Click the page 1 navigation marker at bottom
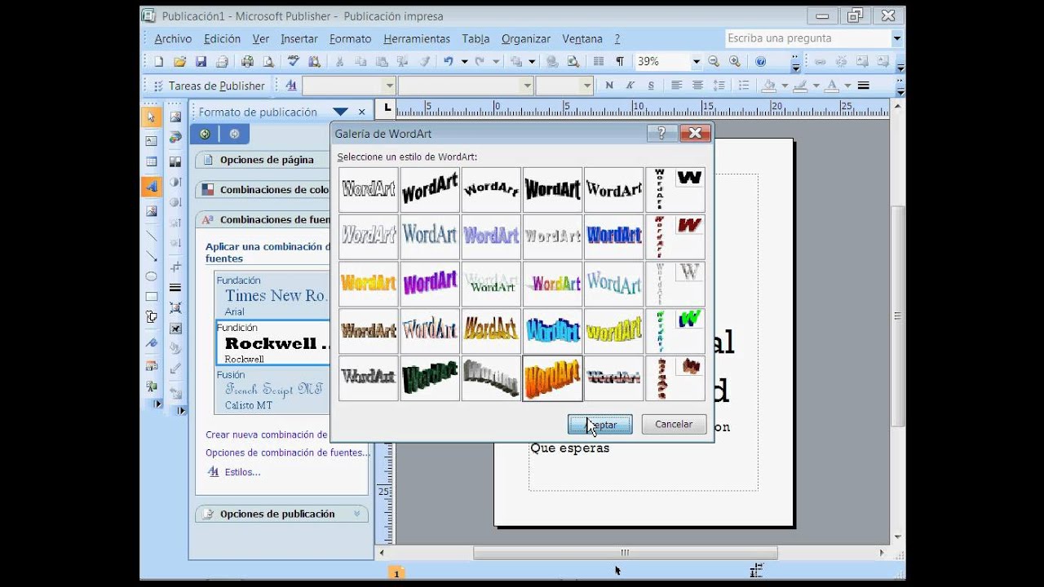This screenshot has width=1044, height=587. coord(396,574)
